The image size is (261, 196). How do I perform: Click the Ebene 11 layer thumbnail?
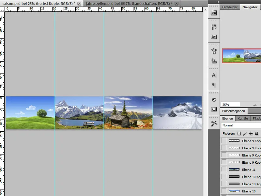pyautogui.click(x=234, y=170)
